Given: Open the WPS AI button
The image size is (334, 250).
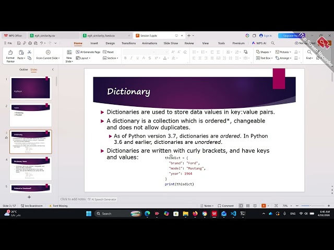Looking at the screenshot, I should [259, 43].
